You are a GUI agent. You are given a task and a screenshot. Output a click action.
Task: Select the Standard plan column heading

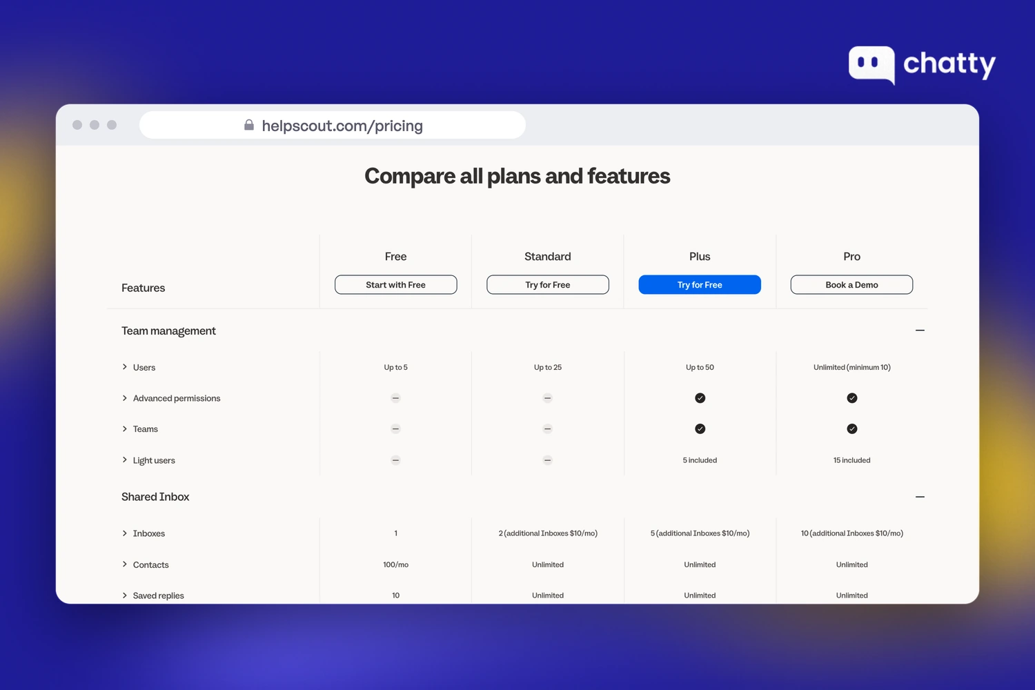pyautogui.click(x=548, y=257)
